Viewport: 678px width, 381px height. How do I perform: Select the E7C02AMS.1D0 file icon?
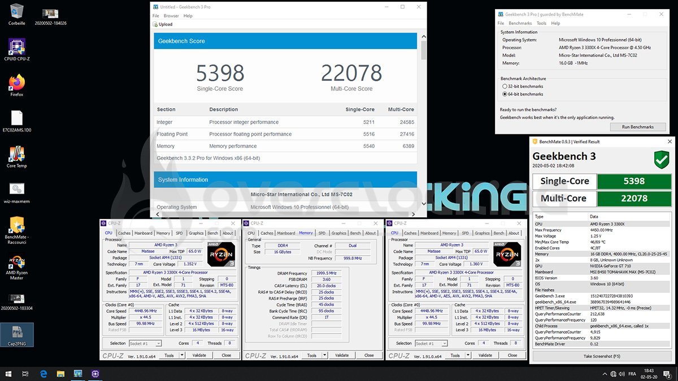(17, 121)
